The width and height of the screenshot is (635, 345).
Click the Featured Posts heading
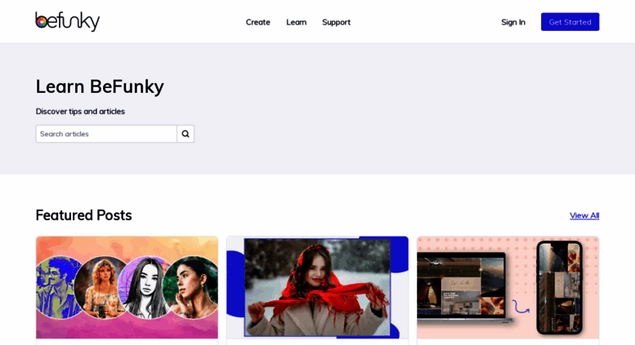click(84, 215)
